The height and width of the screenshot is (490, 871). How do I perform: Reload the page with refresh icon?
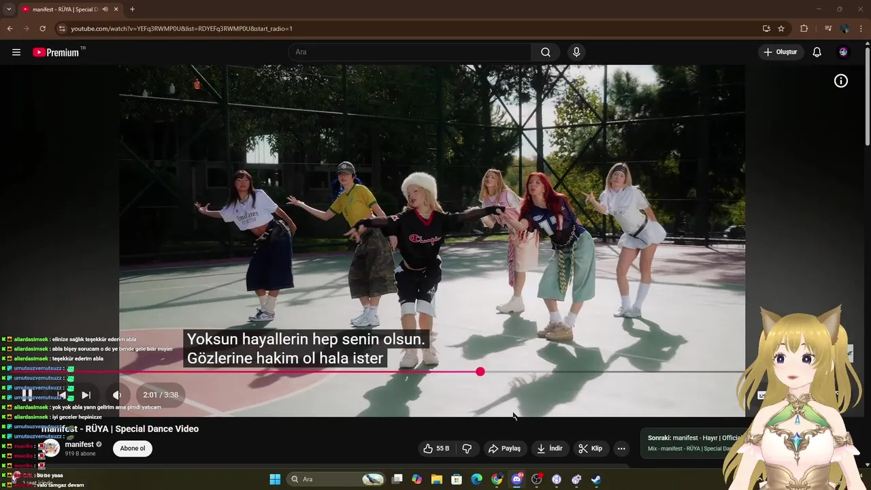(42, 29)
